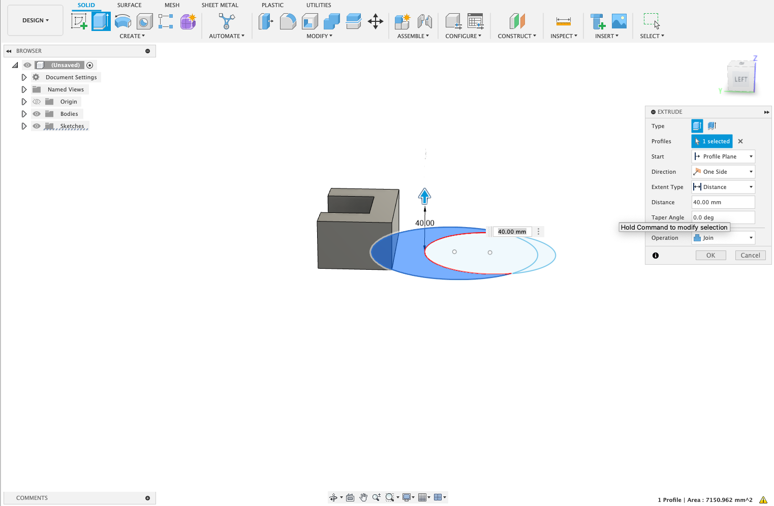Screen dimensions: 774x506
Task: Select the Shell tool
Action: (309, 21)
